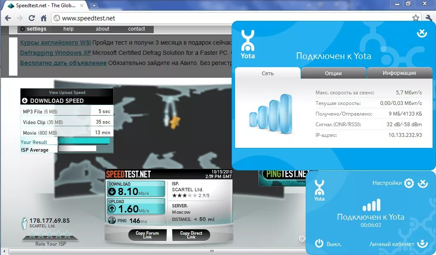The width and height of the screenshot is (436, 255).
Task: Click Rate Your ISP label
Action: [x=51, y=244]
